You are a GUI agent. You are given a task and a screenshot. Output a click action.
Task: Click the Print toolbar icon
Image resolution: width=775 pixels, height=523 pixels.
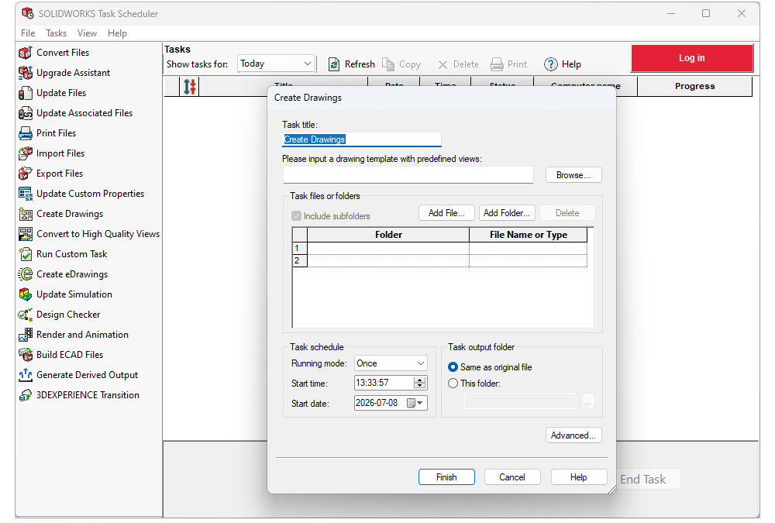click(496, 64)
